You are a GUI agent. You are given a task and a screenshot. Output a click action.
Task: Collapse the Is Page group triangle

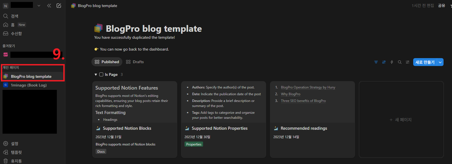click(x=96, y=74)
